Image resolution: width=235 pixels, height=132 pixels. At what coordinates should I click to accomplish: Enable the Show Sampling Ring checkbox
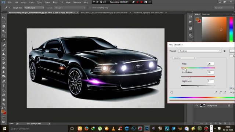[90, 8]
